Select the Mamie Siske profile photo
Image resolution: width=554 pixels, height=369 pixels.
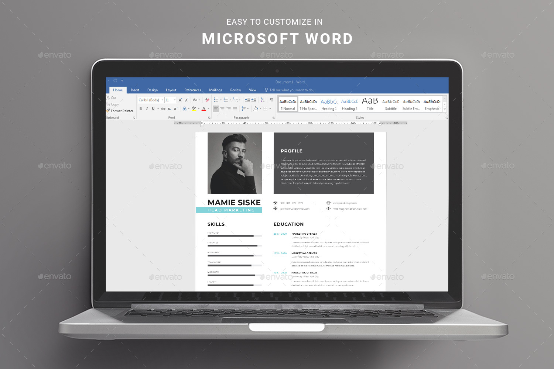click(x=234, y=162)
